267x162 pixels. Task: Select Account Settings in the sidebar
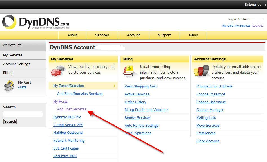pos(23,64)
